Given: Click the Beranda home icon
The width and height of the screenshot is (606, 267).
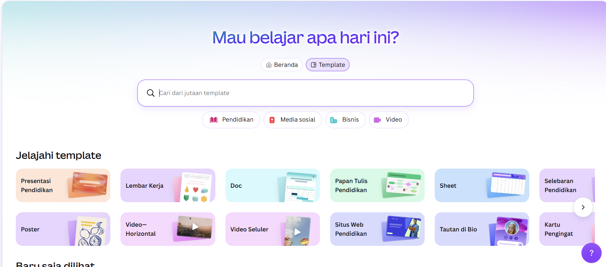Looking at the screenshot, I should click(x=269, y=65).
